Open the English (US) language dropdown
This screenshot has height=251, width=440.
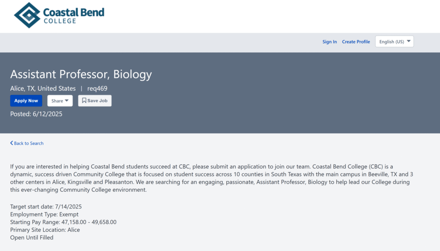(394, 42)
